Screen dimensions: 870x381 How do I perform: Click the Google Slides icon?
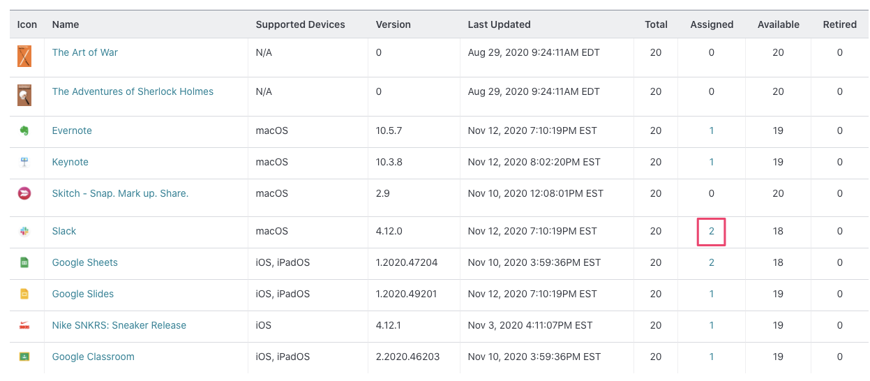[x=24, y=294]
